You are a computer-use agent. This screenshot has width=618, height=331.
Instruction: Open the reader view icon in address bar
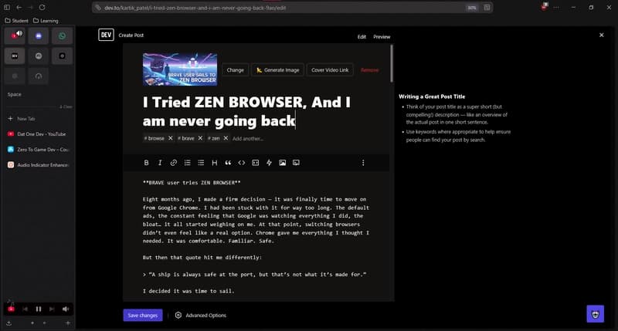487,8
